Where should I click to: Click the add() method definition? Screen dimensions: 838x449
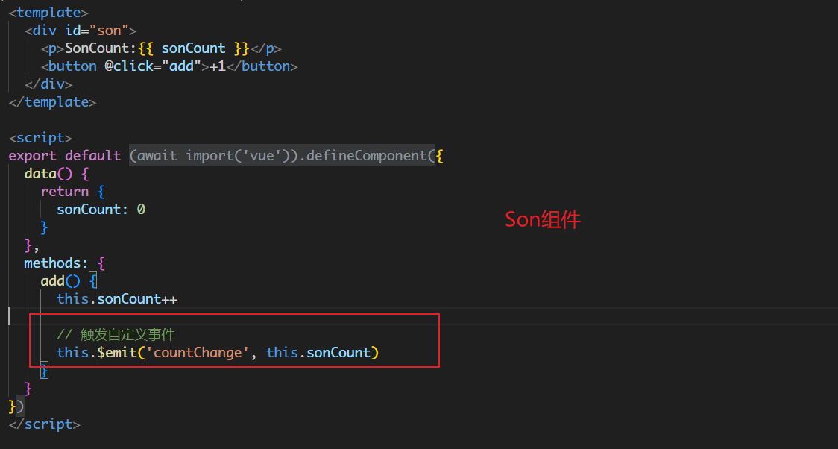coord(56,281)
